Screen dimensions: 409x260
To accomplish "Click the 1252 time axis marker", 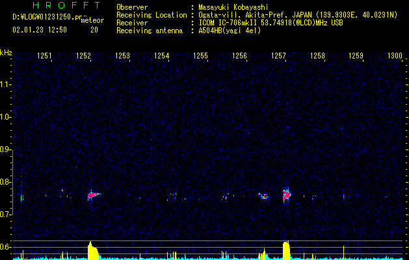I will tap(83, 55).
